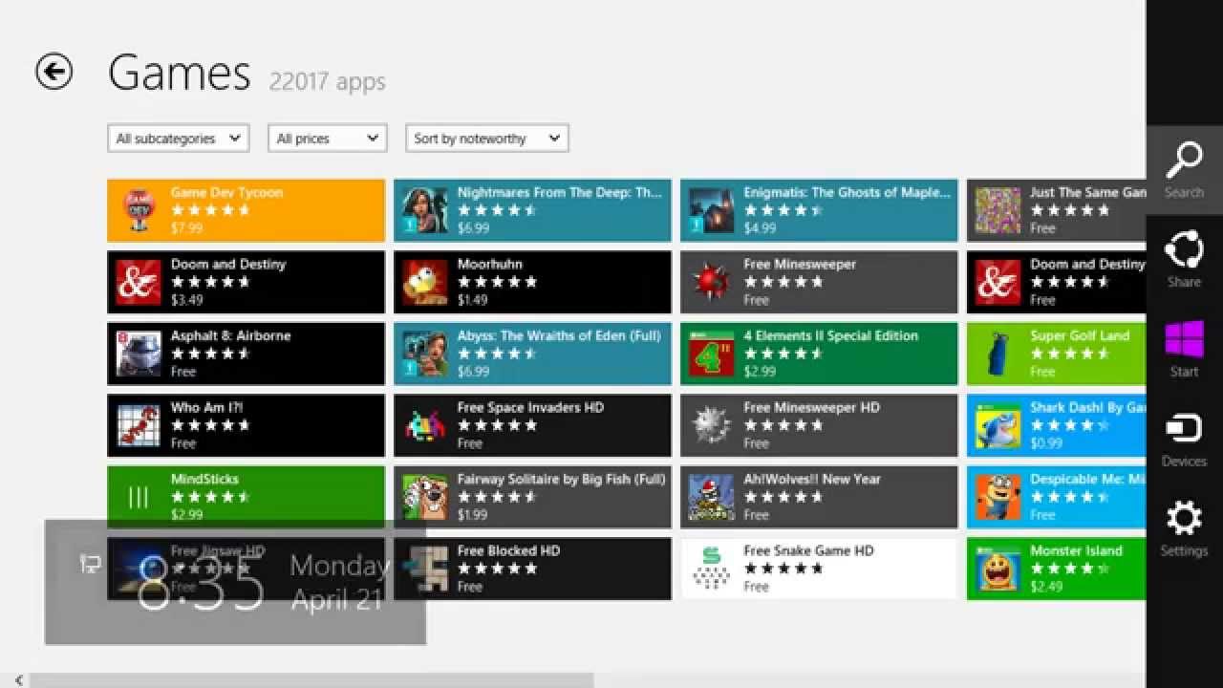Click the Games page heading
Viewport: 1223px width, 688px height.
[179, 73]
